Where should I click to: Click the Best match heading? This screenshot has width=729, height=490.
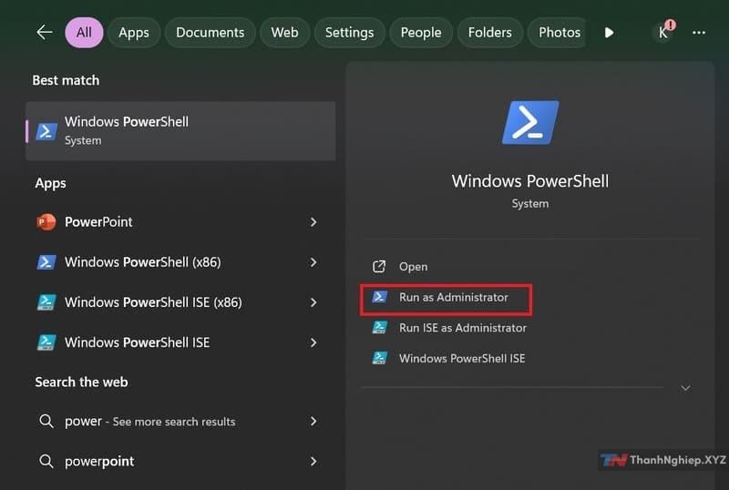(66, 80)
